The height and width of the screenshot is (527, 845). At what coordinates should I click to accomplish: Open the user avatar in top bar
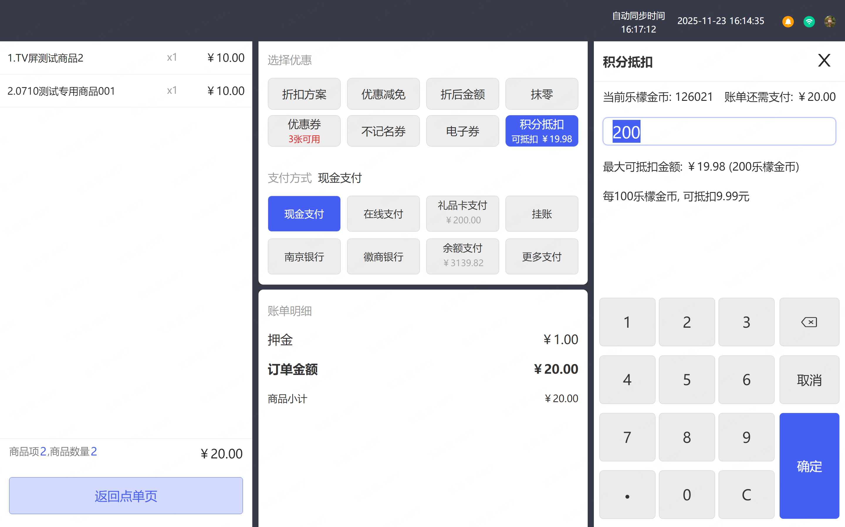tap(830, 22)
